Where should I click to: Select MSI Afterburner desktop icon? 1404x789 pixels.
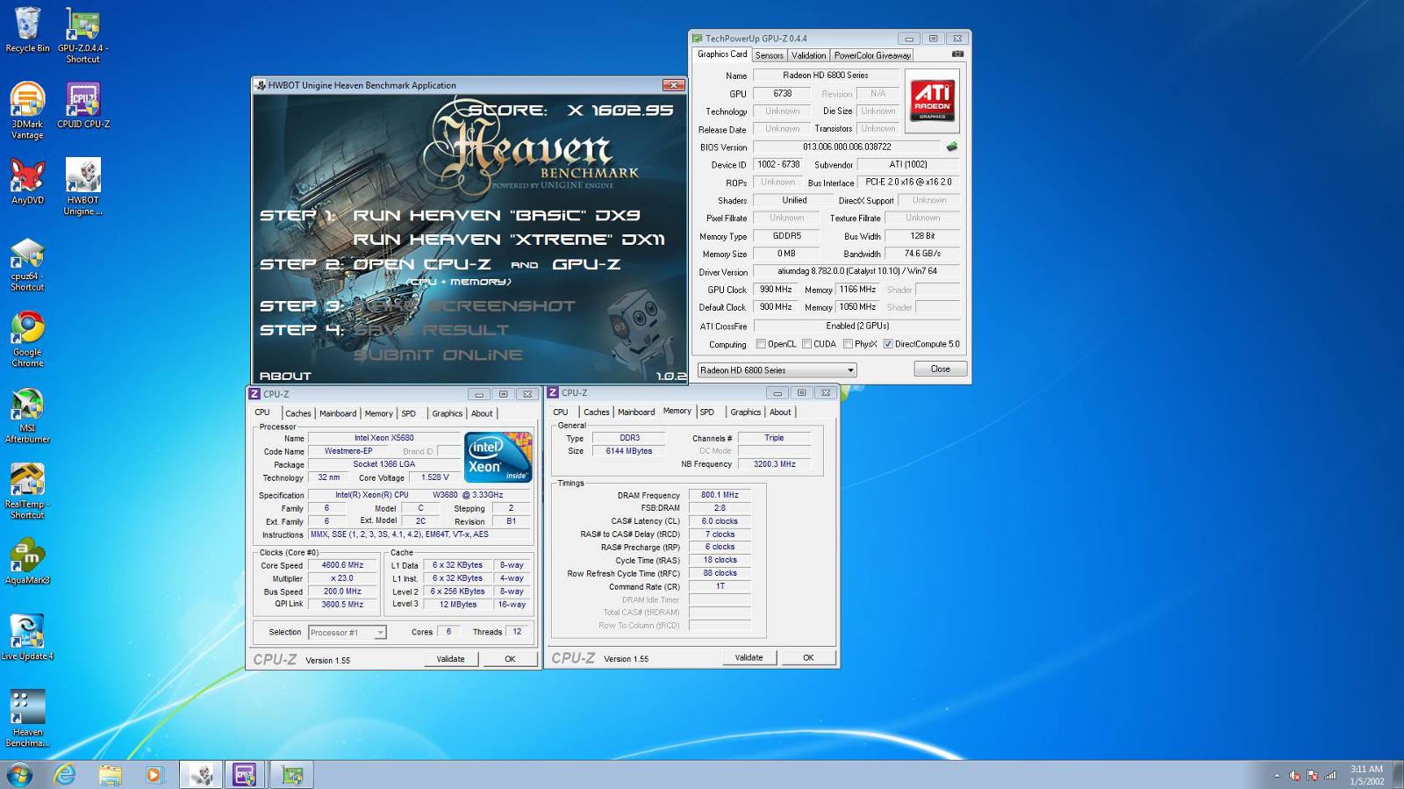(x=27, y=415)
